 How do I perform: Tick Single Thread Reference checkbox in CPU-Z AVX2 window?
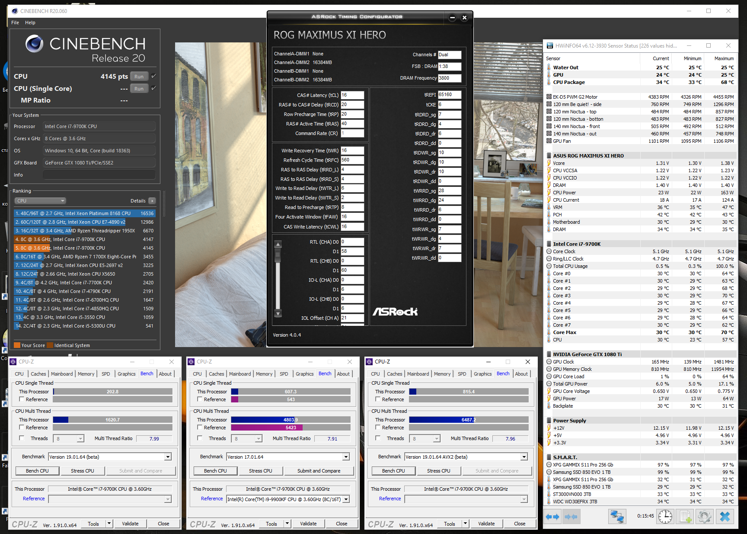378,399
